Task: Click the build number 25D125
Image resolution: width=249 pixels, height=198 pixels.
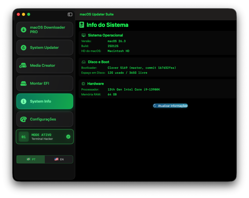Action: [x=113, y=46]
